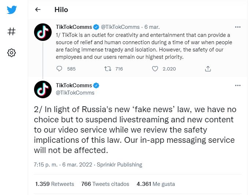Click the Twitter bird home logo

click(x=12, y=10)
